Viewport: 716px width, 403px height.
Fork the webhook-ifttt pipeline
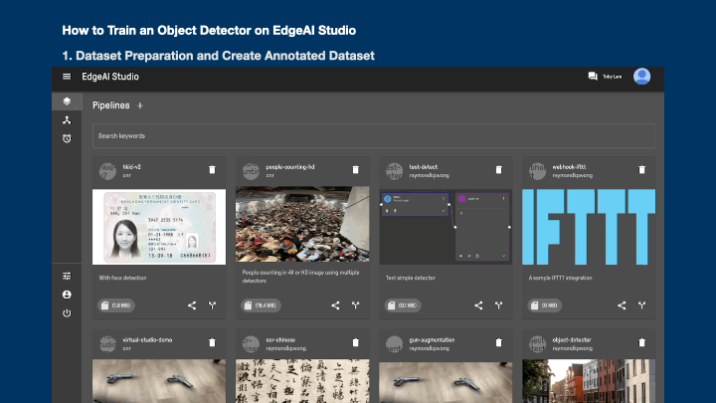[642, 305]
